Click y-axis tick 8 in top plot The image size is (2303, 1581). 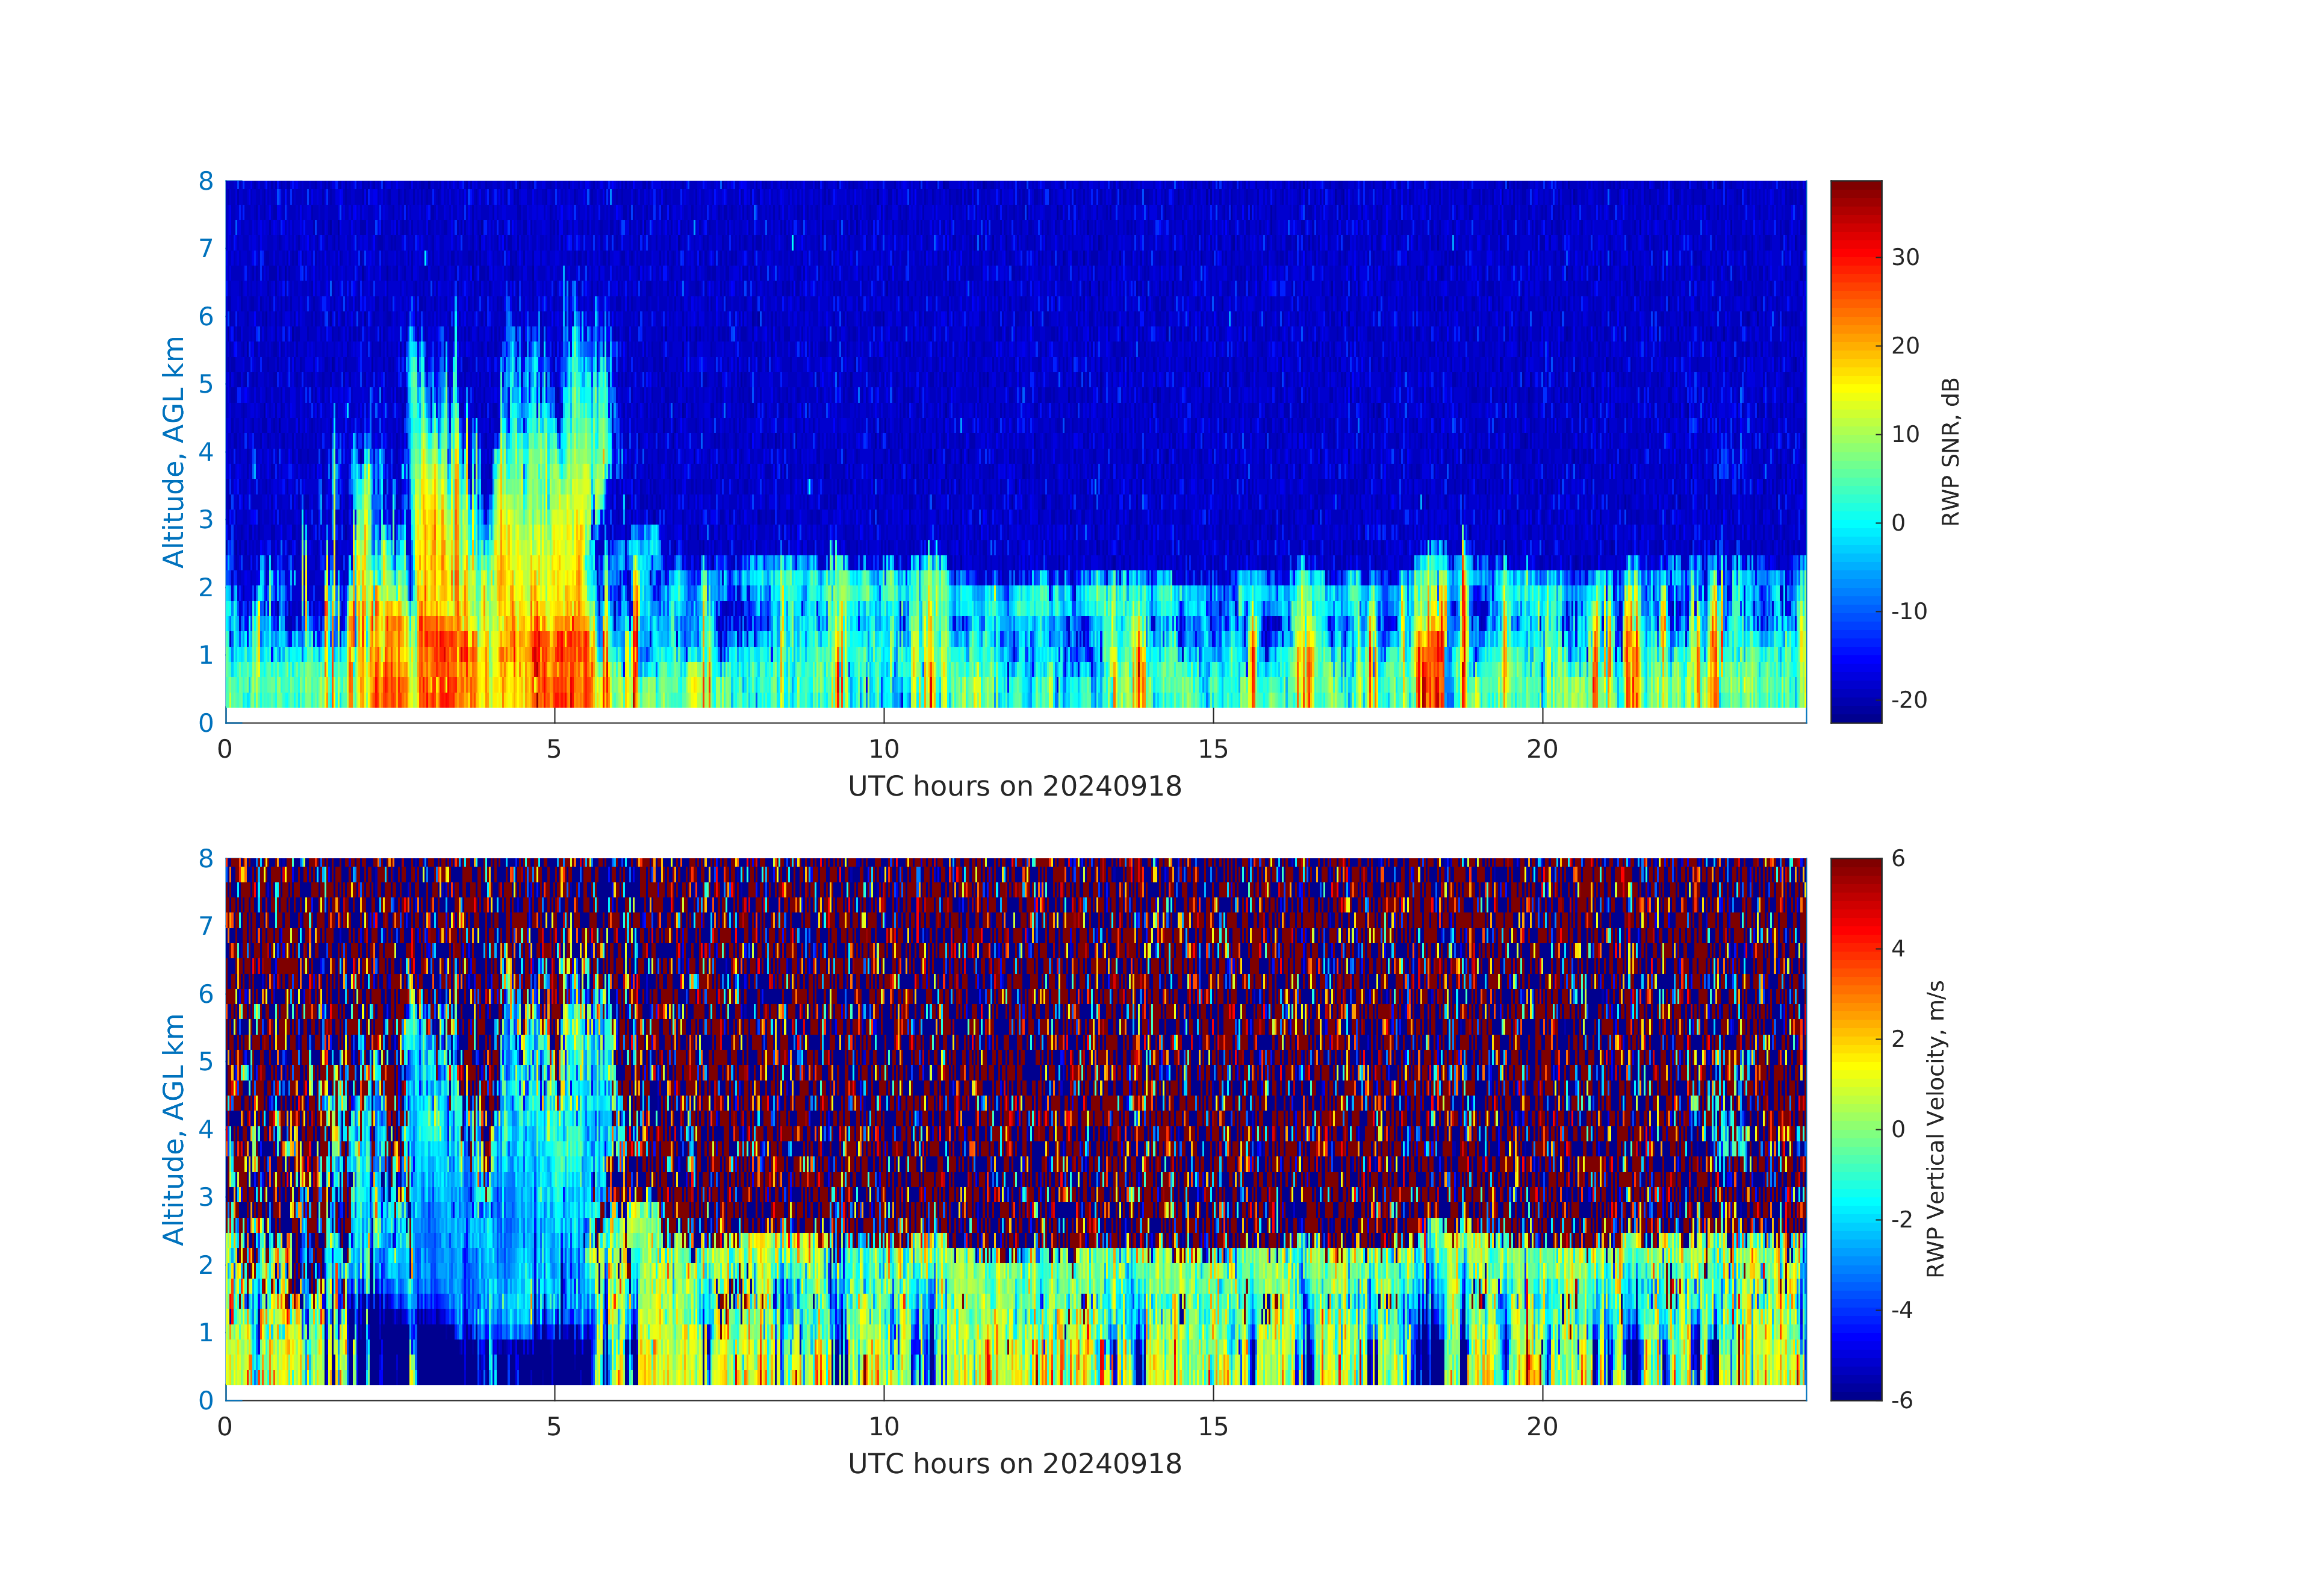206,181
